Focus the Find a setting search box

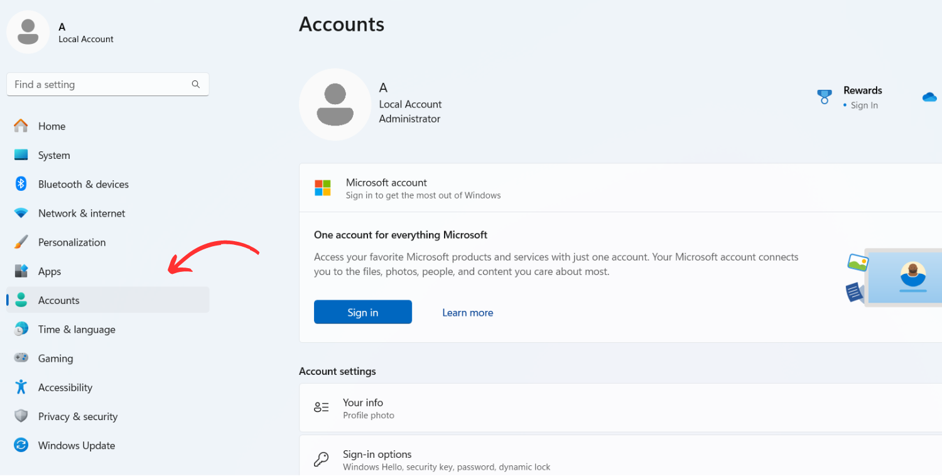[100, 84]
